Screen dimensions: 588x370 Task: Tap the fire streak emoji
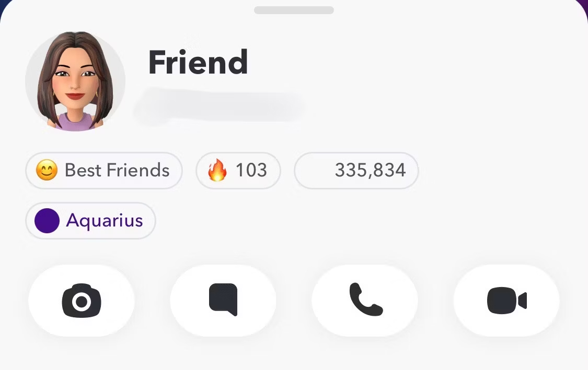[x=217, y=170]
